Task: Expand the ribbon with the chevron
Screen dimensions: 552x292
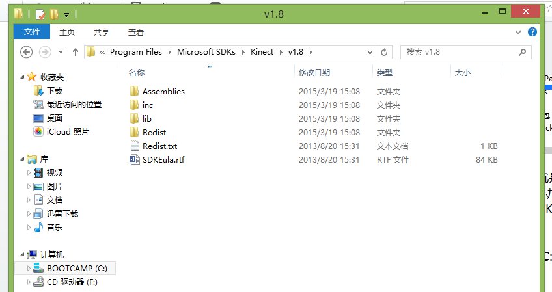Action: (x=518, y=33)
